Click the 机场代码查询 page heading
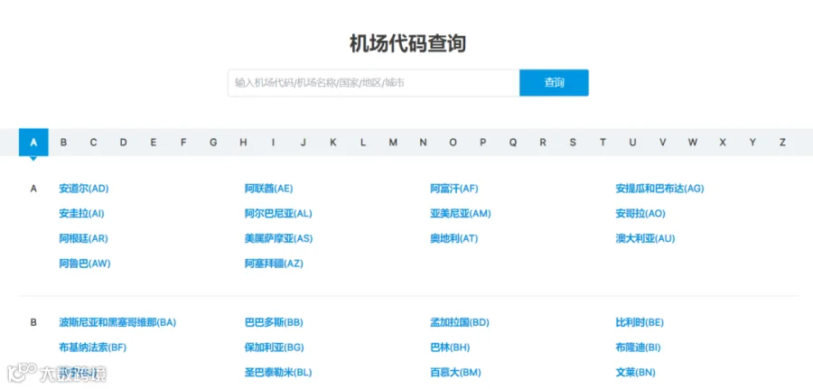 point(407,44)
